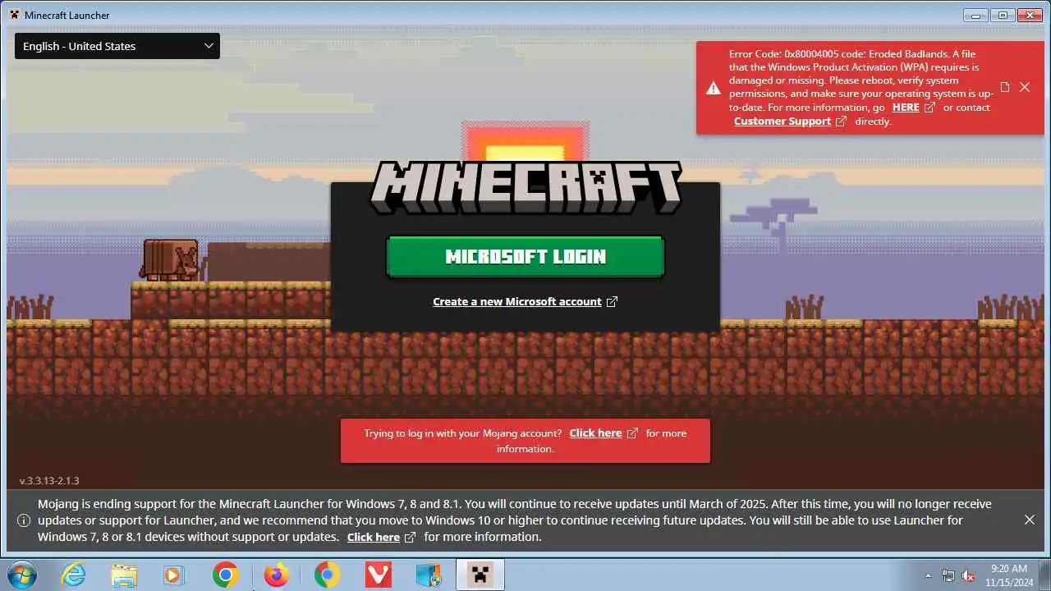
Task: Click the Minecraft Launcher title bar icon
Action: tap(14, 15)
